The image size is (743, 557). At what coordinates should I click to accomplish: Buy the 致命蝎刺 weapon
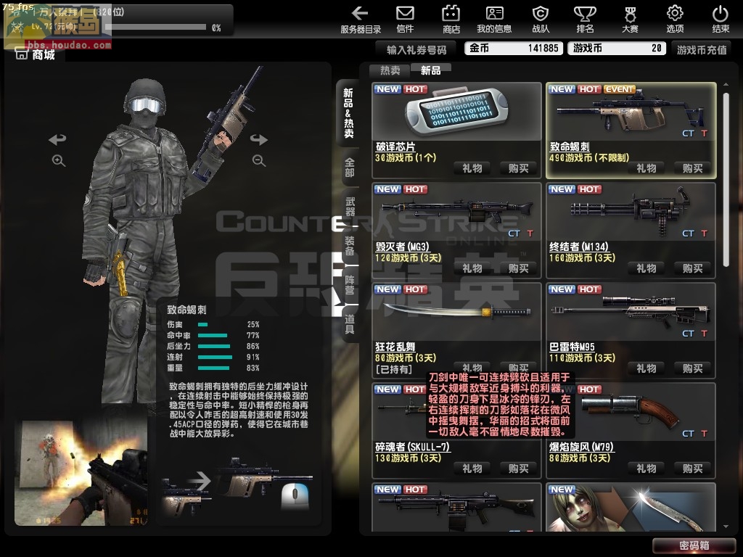[x=692, y=168]
